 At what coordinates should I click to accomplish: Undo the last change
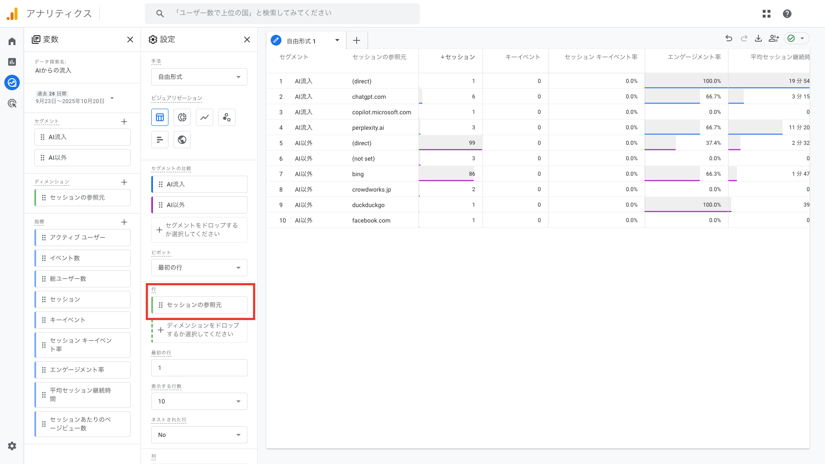coord(729,39)
